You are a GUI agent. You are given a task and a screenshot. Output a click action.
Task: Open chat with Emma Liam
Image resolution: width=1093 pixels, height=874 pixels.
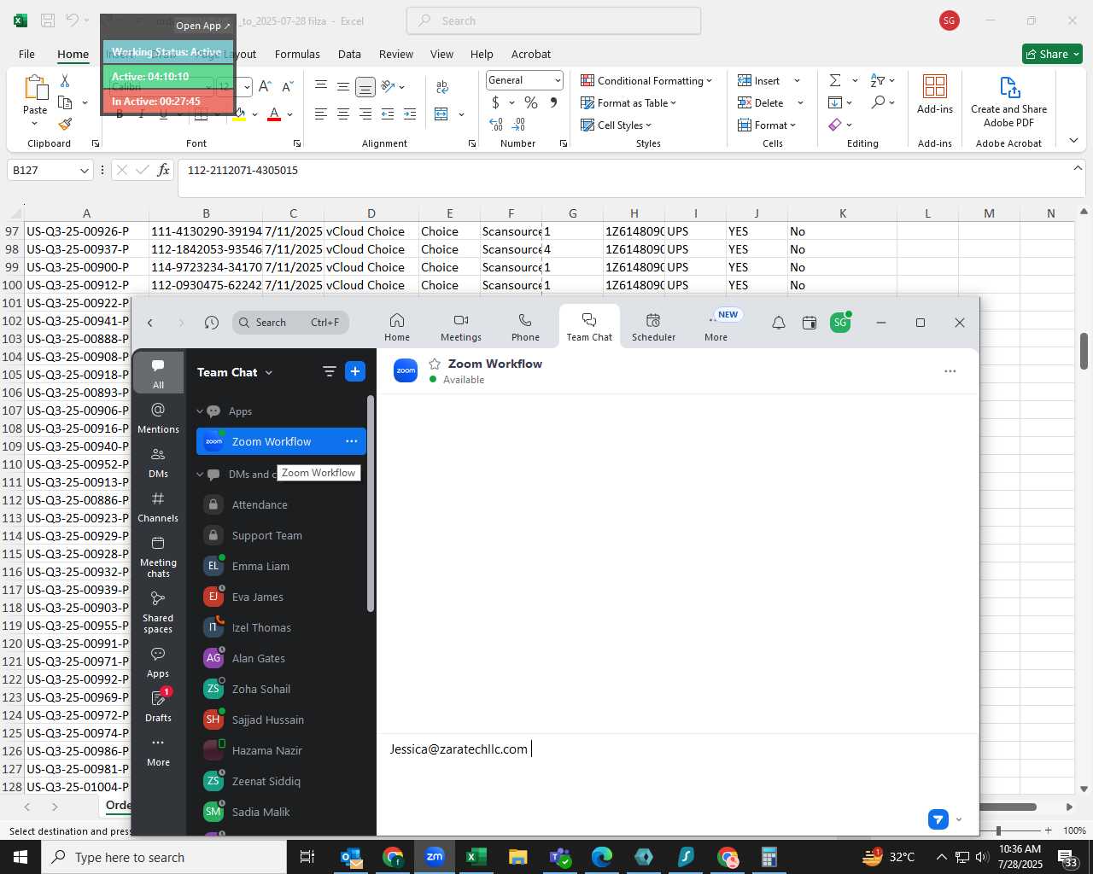[x=280, y=566]
